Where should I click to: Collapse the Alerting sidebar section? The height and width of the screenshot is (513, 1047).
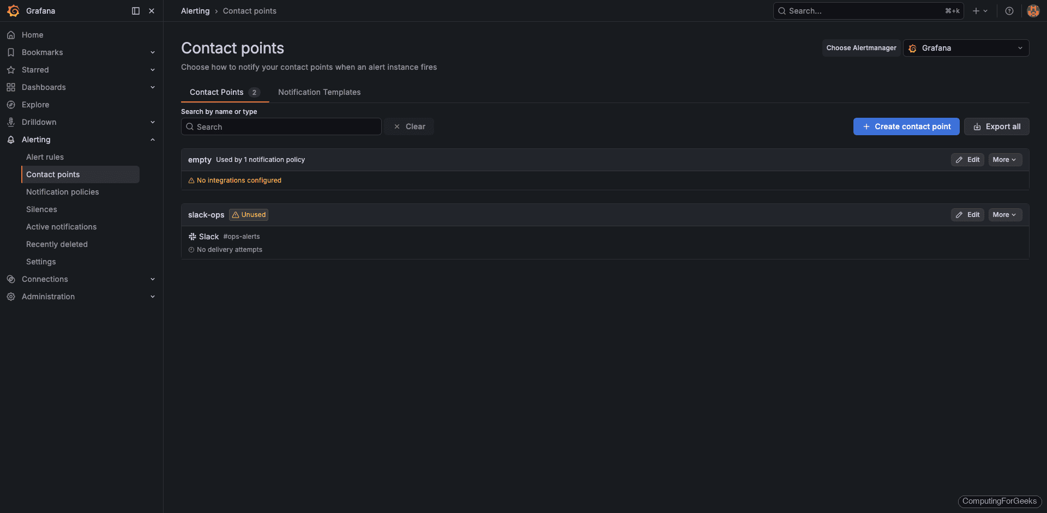(153, 140)
